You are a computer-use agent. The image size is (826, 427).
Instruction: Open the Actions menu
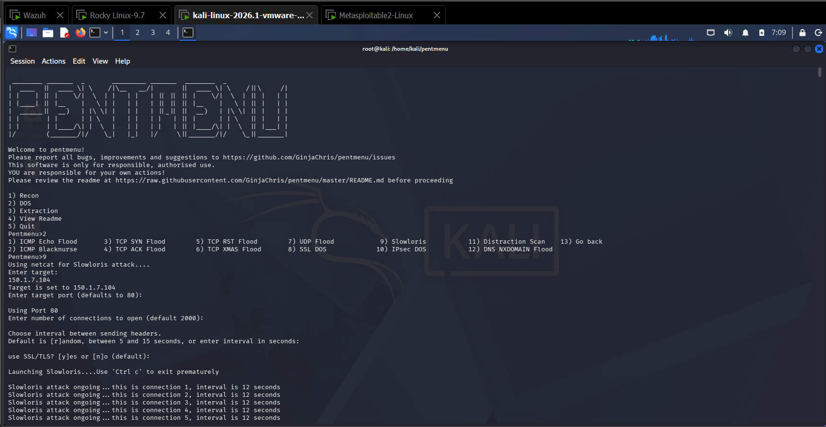[x=53, y=61]
